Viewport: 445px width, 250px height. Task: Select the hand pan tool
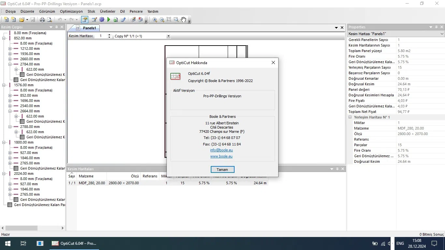[x=183, y=20]
